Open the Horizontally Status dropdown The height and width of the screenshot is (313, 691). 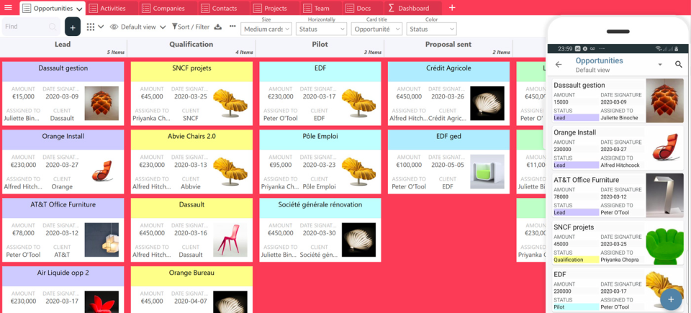(x=321, y=30)
